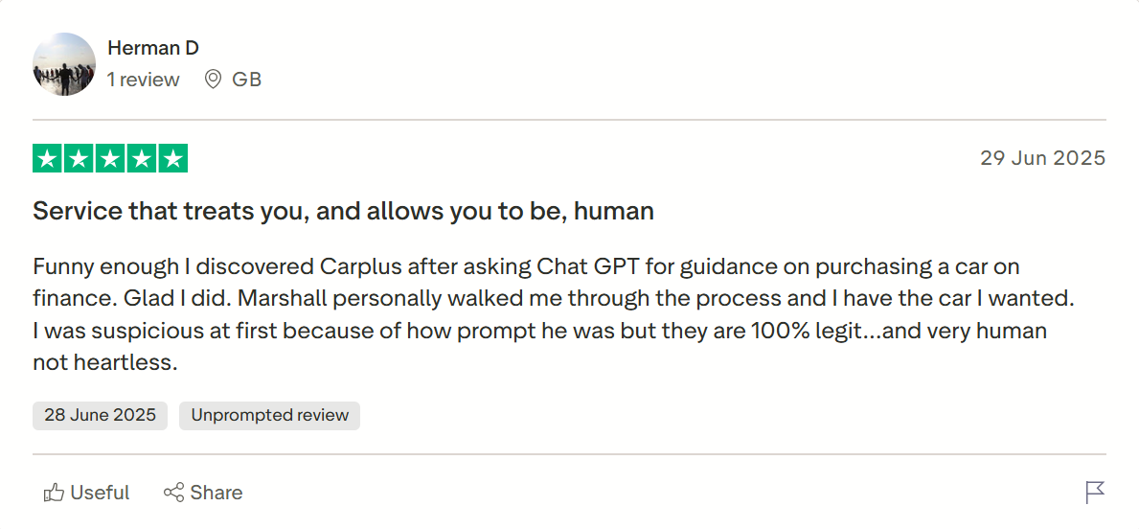1139x529 pixels.
Task: Click the third green rating star
Action: pos(110,159)
